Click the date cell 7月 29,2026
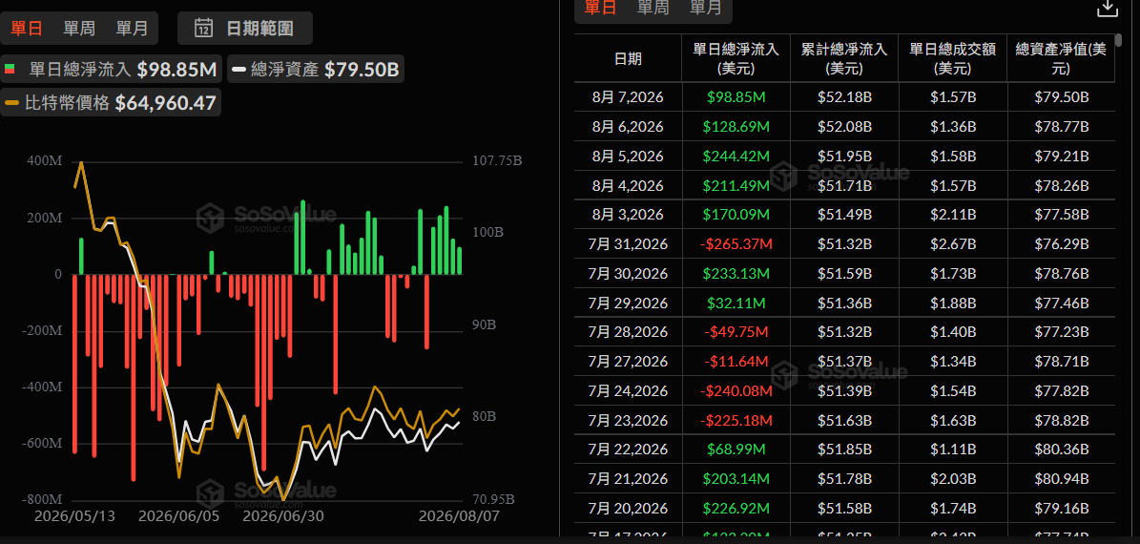Screen dimensions: 1140x544 [x=628, y=303]
